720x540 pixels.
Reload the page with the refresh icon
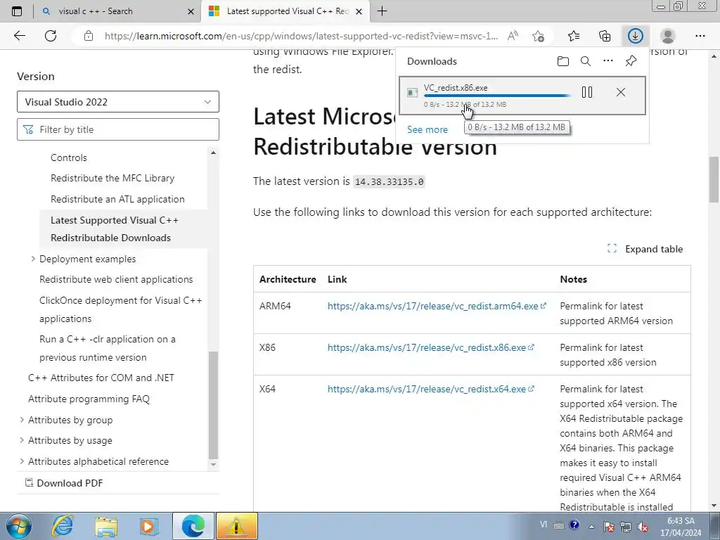tap(51, 36)
